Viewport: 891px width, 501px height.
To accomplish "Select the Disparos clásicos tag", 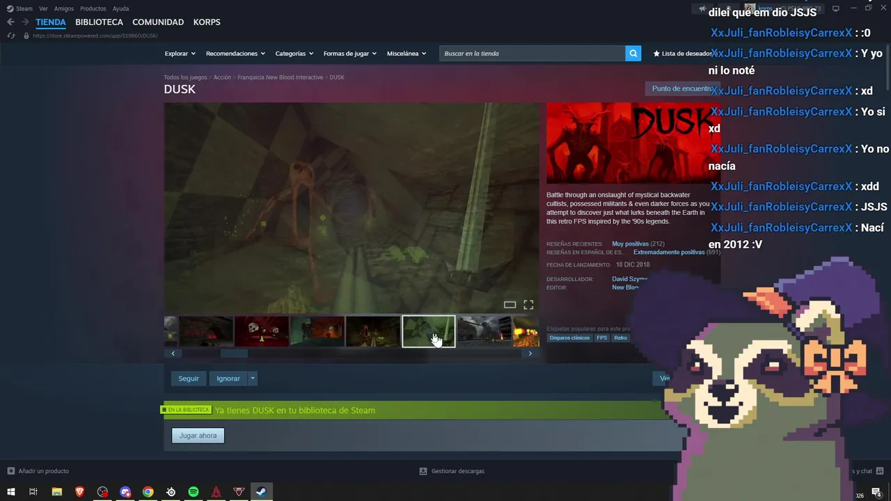I will [x=569, y=338].
